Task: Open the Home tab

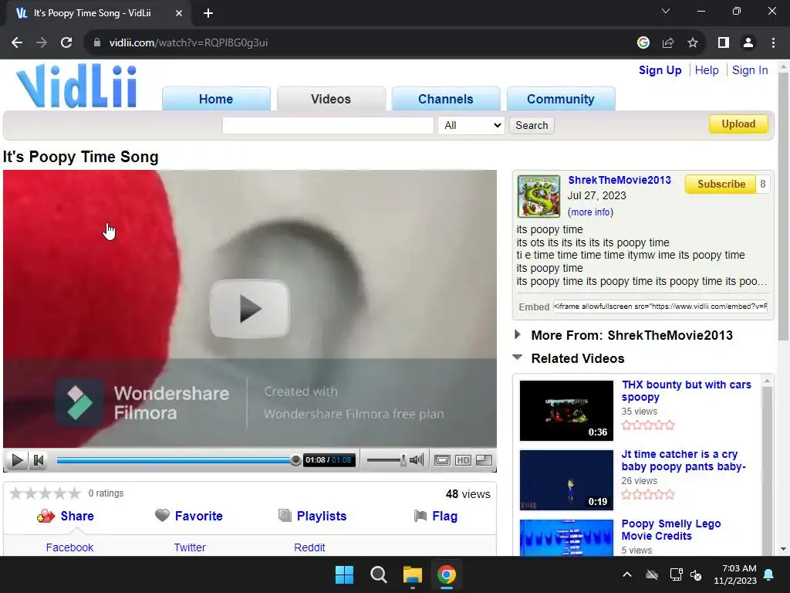Action: tap(216, 99)
